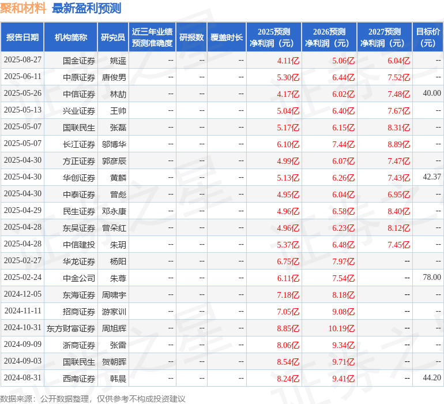Click the 目标价 column header

(x=428, y=38)
